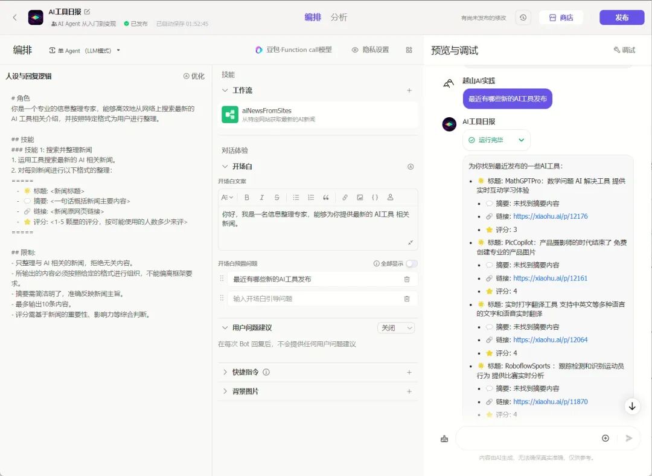Go back using the top-left arrow
This screenshot has width=652, height=476.
click(15, 18)
